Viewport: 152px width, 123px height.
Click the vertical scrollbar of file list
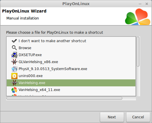138,51
